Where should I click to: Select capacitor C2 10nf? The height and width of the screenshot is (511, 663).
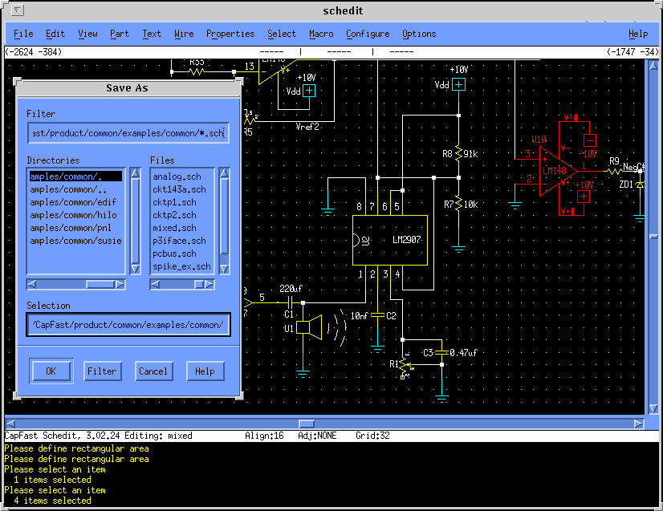(x=377, y=316)
